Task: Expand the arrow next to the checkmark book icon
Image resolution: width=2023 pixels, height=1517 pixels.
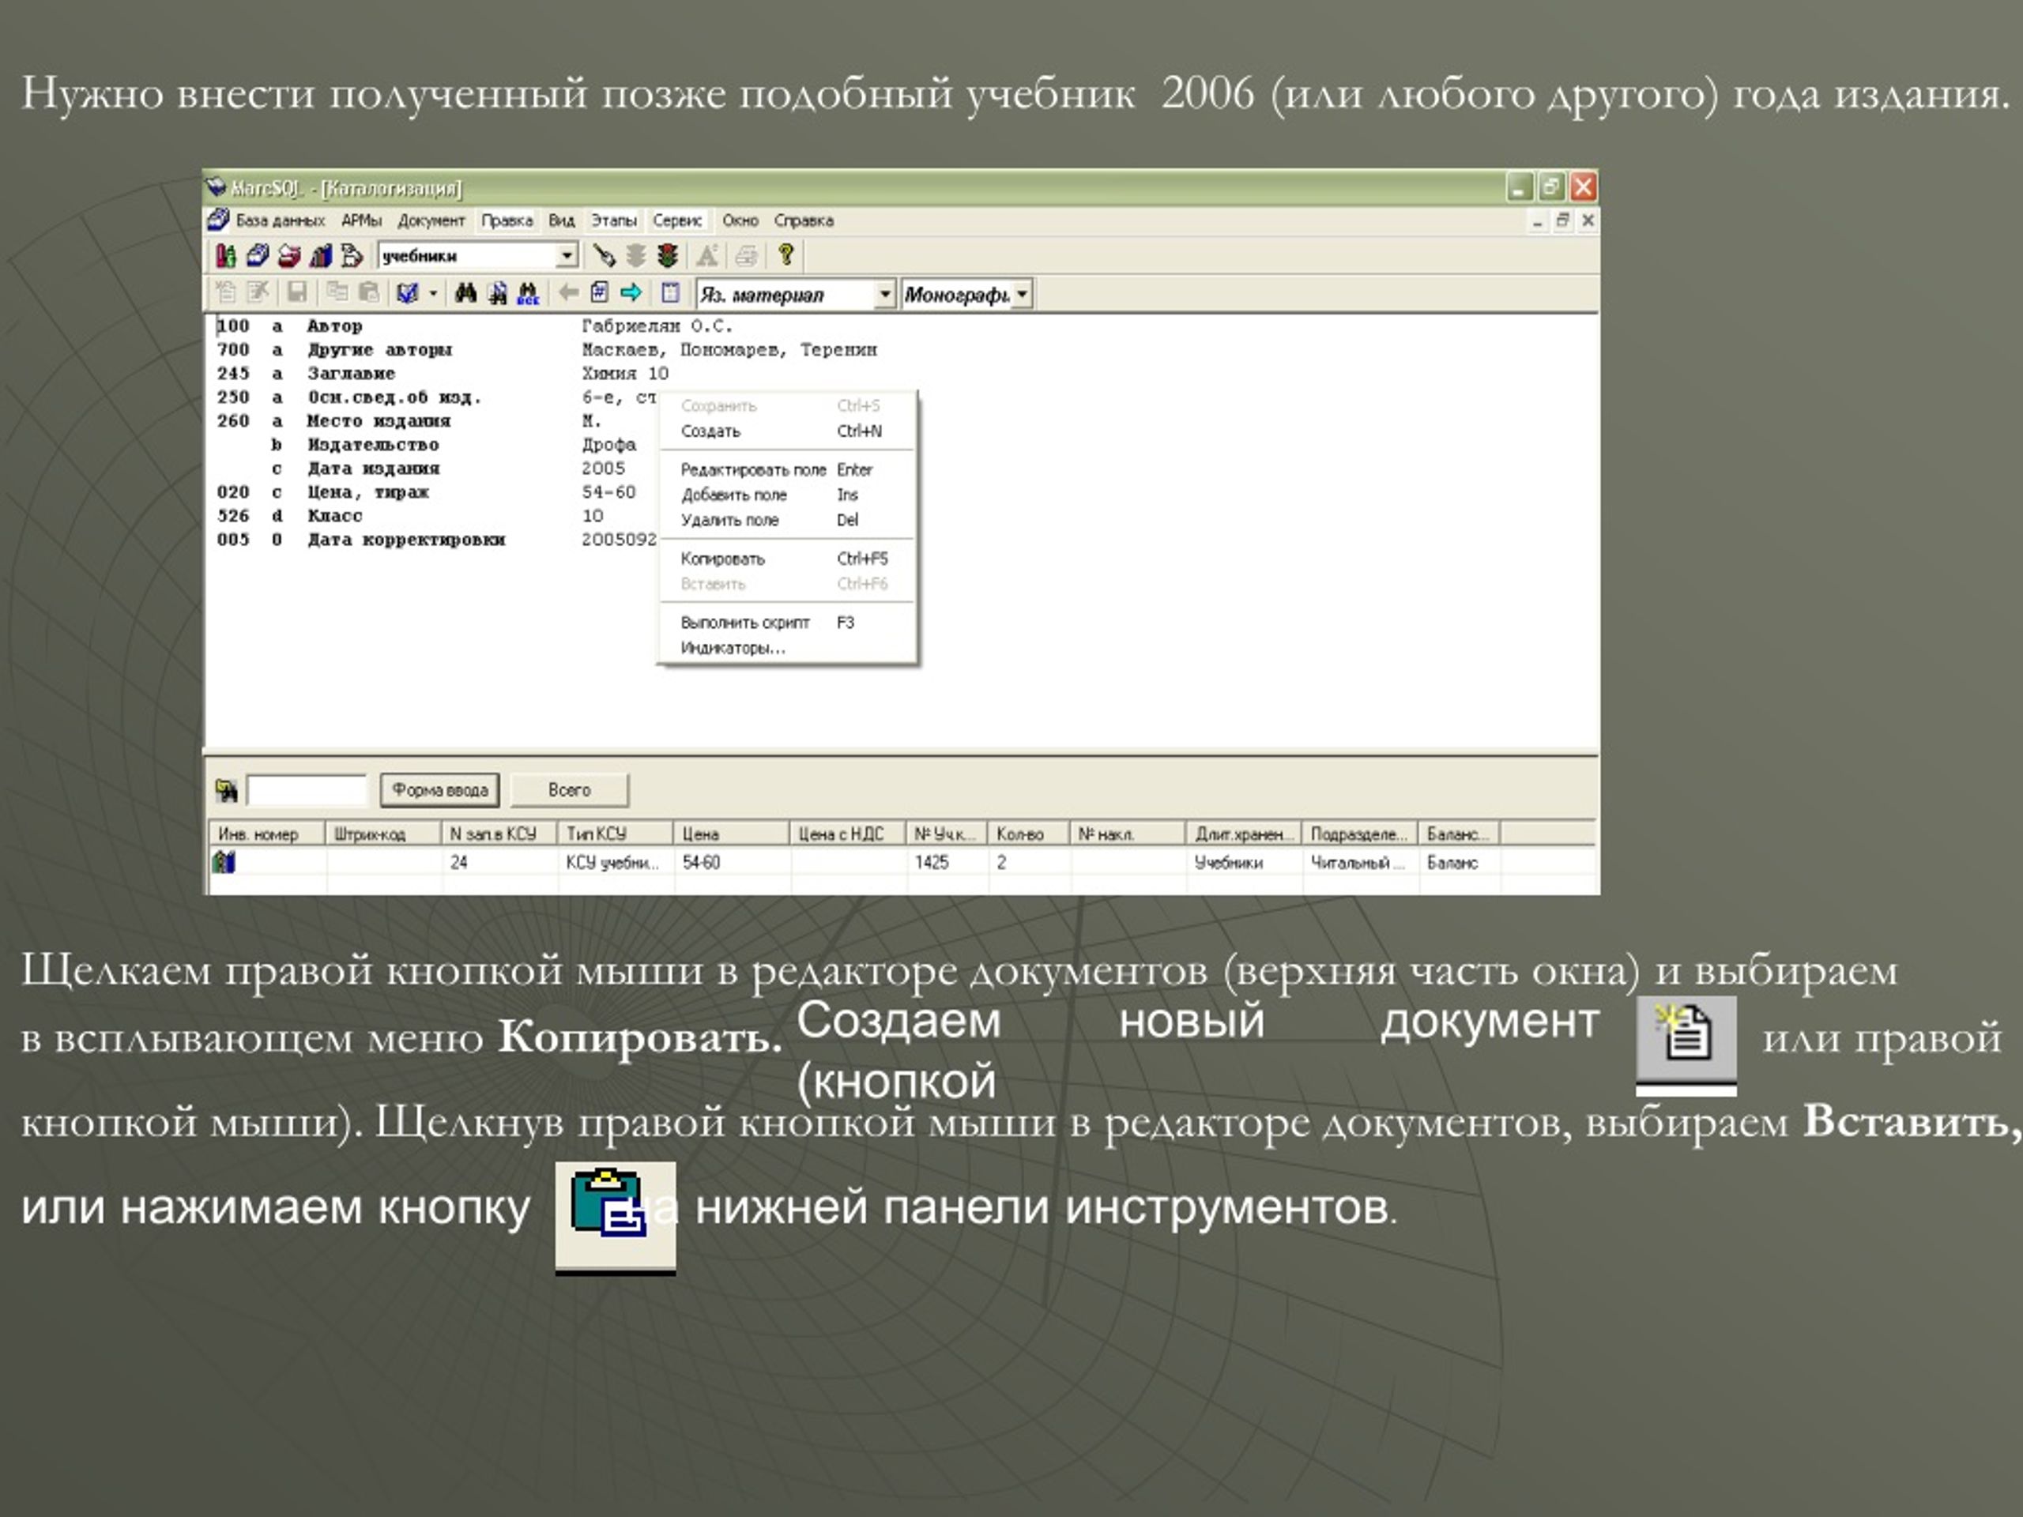Action: (x=432, y=294)
